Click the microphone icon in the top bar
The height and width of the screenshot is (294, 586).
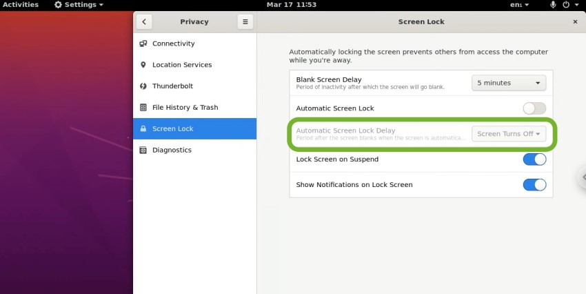point(553,5)
